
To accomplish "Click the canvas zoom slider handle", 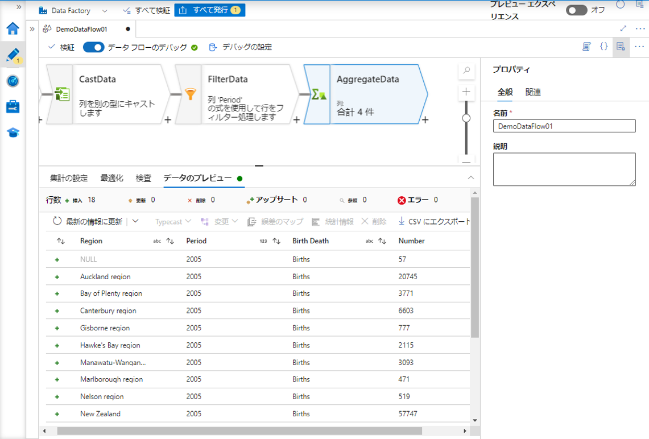I will click(x=466, y=118).
